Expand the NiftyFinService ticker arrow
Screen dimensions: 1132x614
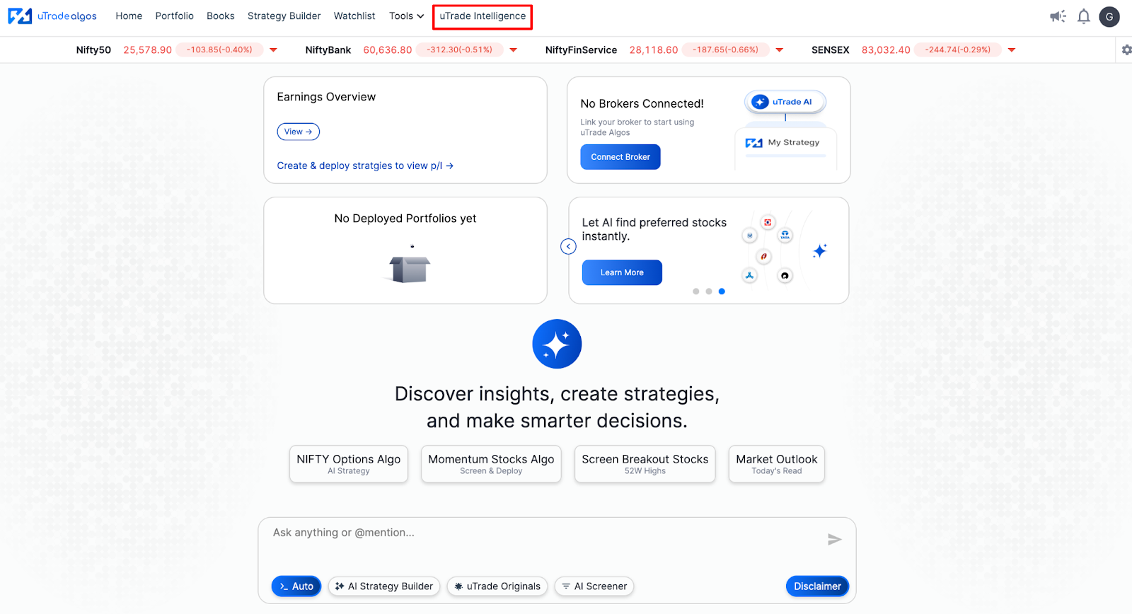(x=779, y=50)
